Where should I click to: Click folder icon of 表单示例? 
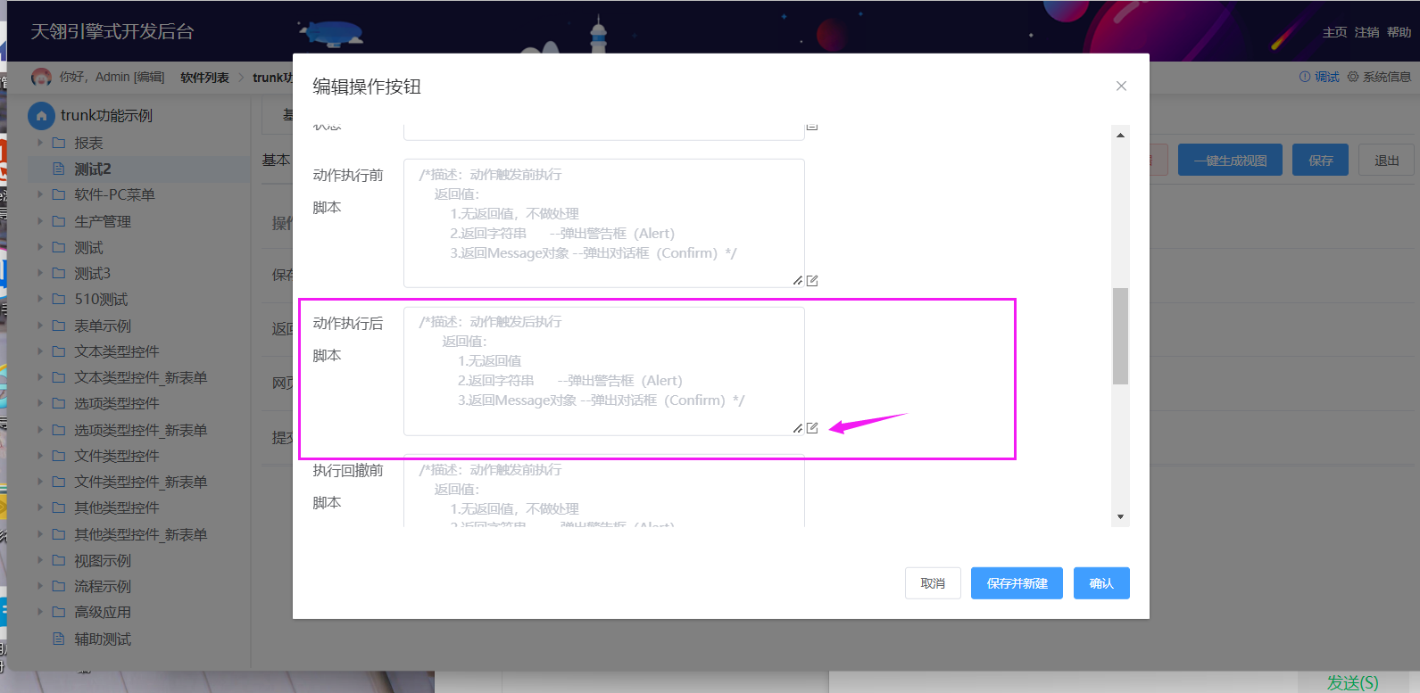(59, 326)
